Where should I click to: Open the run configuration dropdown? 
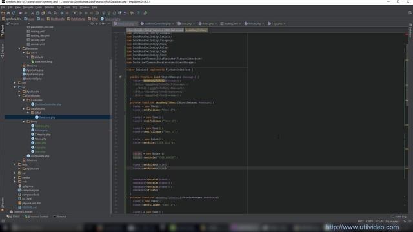(75, 13)
